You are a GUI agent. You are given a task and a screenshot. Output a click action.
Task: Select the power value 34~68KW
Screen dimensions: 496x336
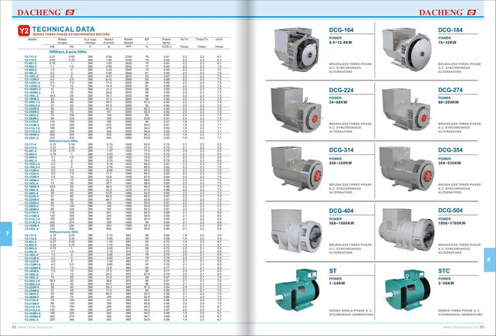click(338, 102)
